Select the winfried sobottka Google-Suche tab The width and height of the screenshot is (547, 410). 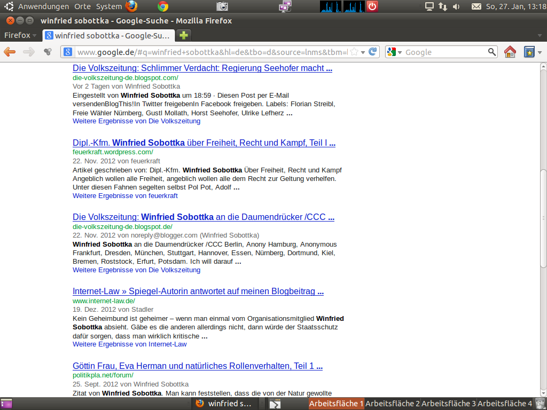click(108, 35)
